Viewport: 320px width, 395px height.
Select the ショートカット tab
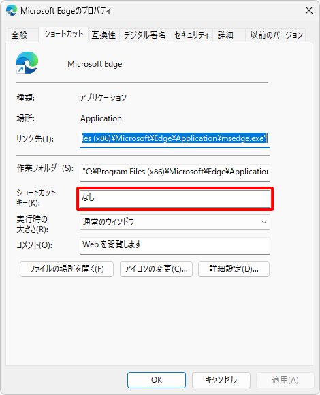pos(63,34)
